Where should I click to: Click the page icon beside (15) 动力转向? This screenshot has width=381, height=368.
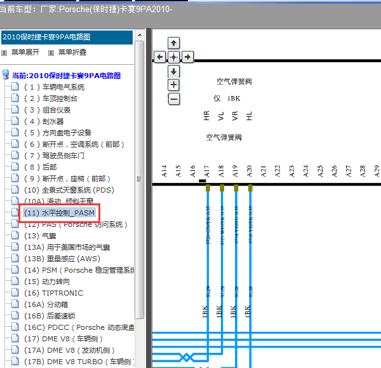pos(15,281)
